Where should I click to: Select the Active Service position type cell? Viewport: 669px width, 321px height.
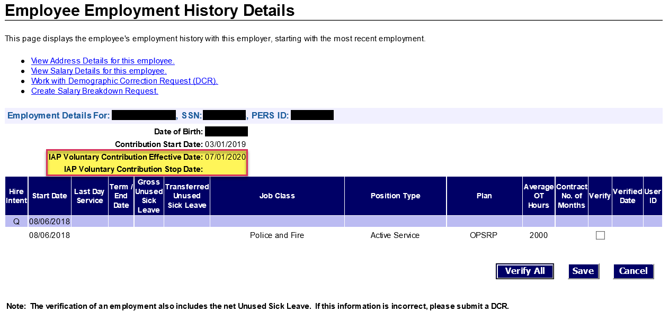coord(395,235)
